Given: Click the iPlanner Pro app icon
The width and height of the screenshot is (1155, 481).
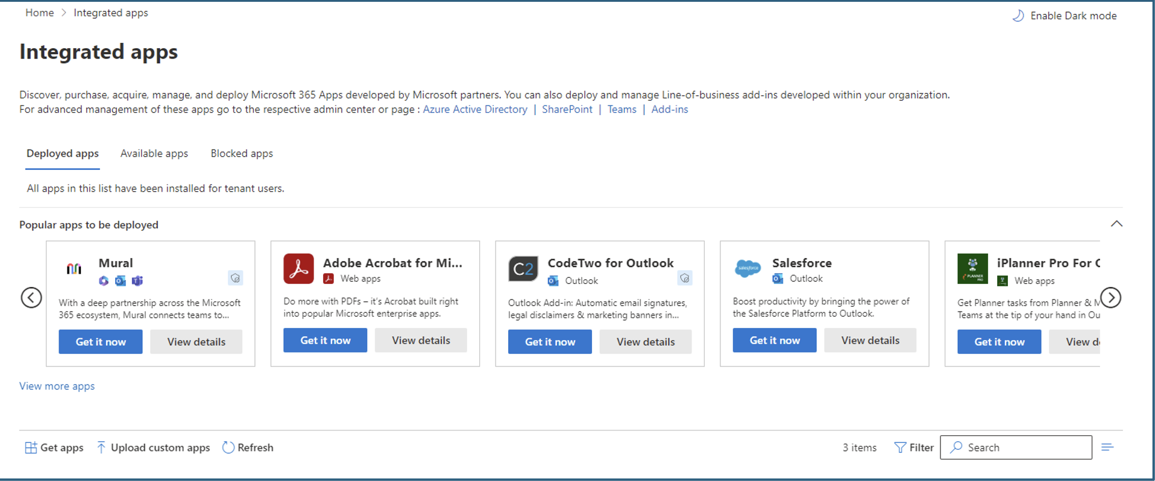Looking at the screenshot, I should point(972,269).
